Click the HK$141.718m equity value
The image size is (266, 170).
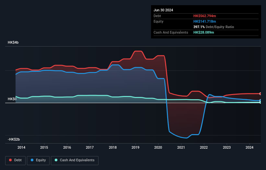(204, 21)
